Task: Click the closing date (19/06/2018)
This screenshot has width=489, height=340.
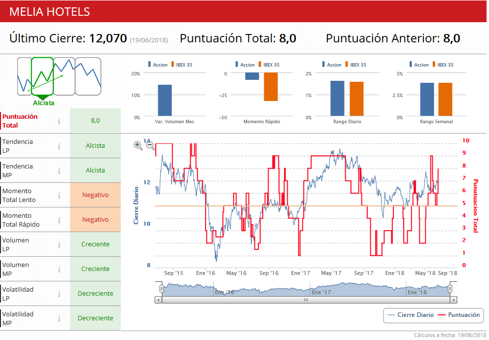Action: pyautogui.click(x=149, y=40)
